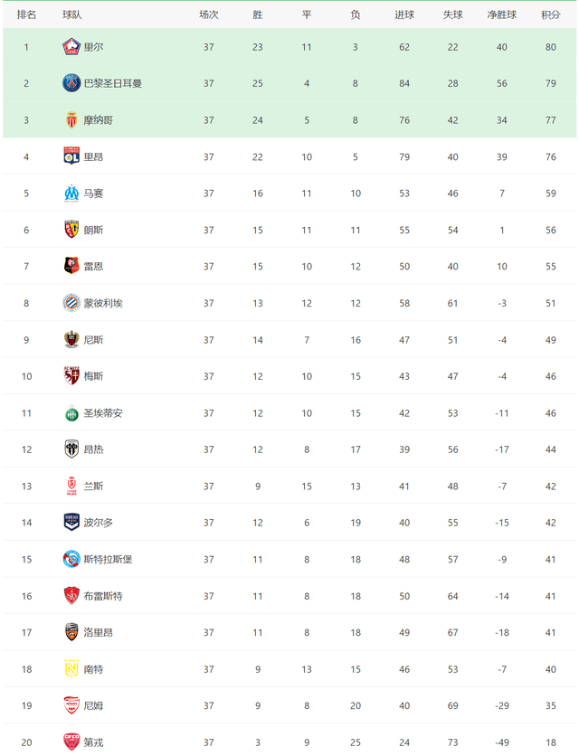Click the 净胜球 goal difference header
The width and height of the screenshot is (579, 756).
coord(502,15)
